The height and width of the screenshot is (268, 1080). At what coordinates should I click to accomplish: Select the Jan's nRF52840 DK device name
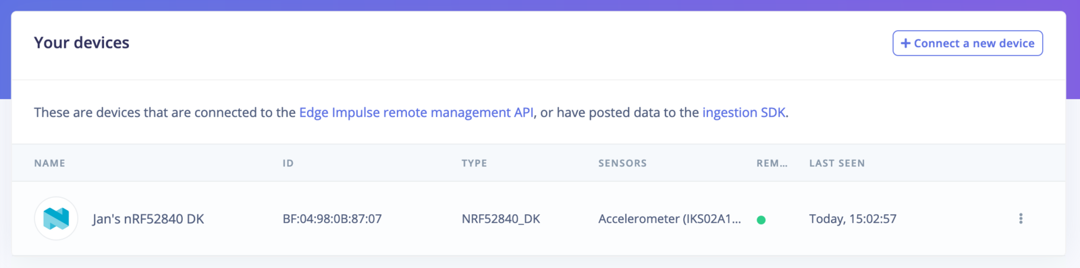click(x=148, y=219)
